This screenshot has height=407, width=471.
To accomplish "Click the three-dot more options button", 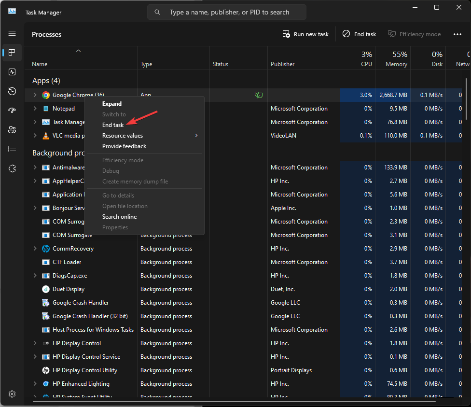I will click(x=457, y=34).
